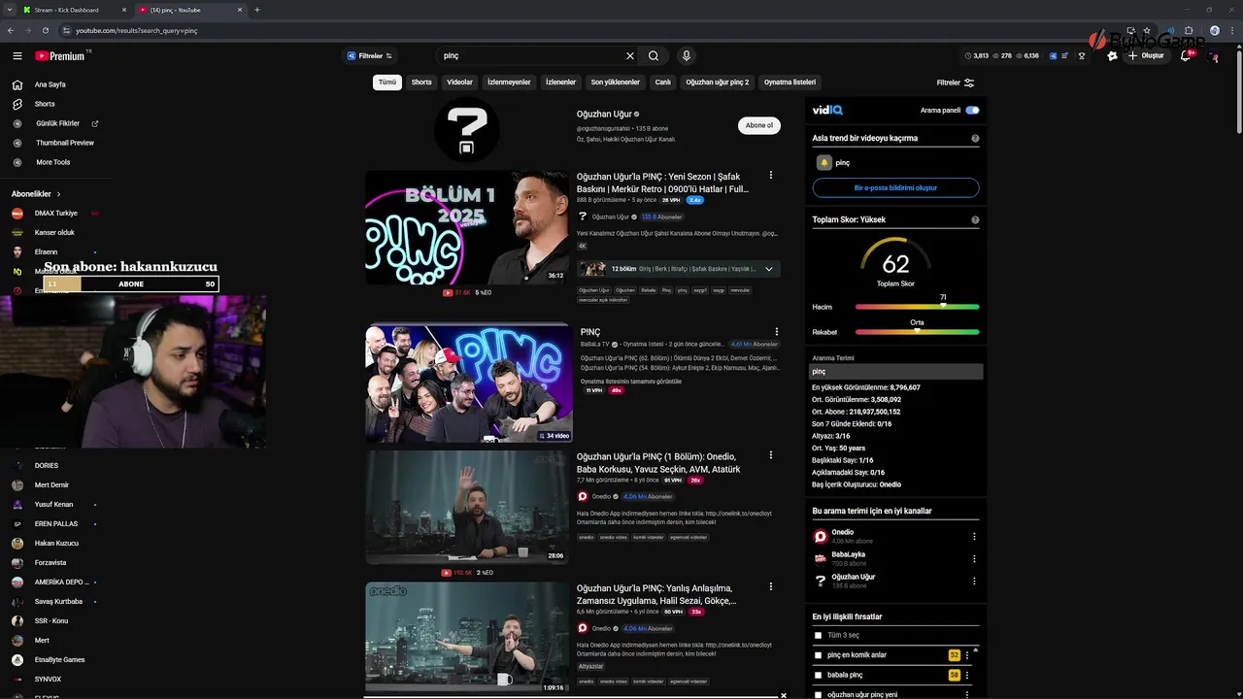
Task: Adjust the Hacim score slider bar
Action: click(917, 307)
